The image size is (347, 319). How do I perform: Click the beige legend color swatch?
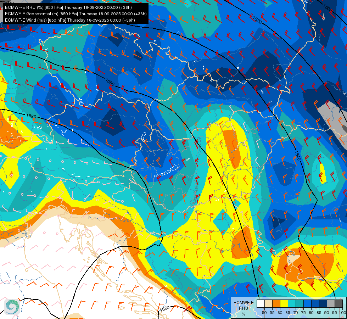pos(268,303)
